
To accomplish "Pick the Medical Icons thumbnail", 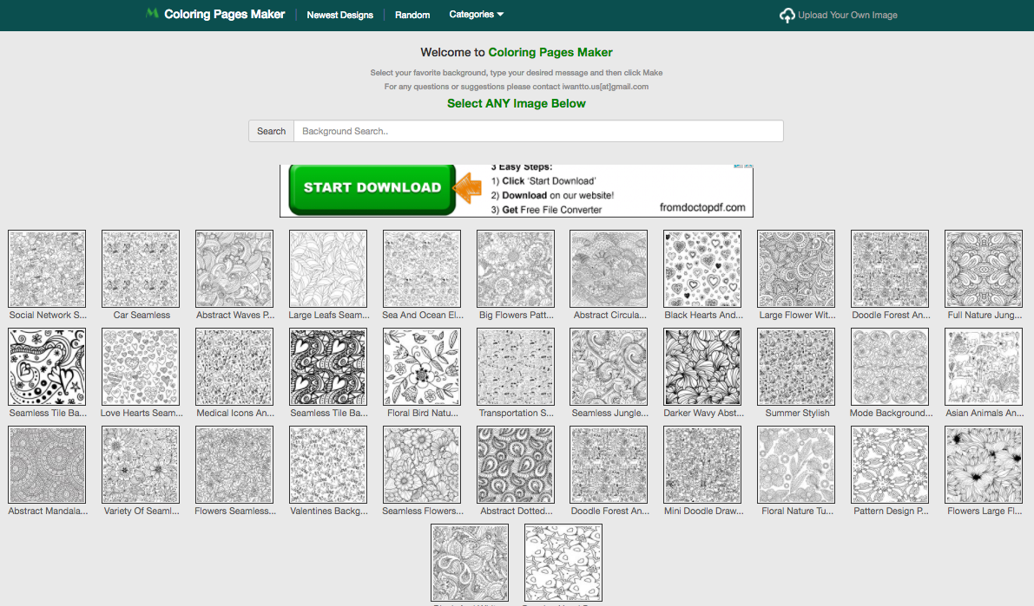I will pos(234,367).
